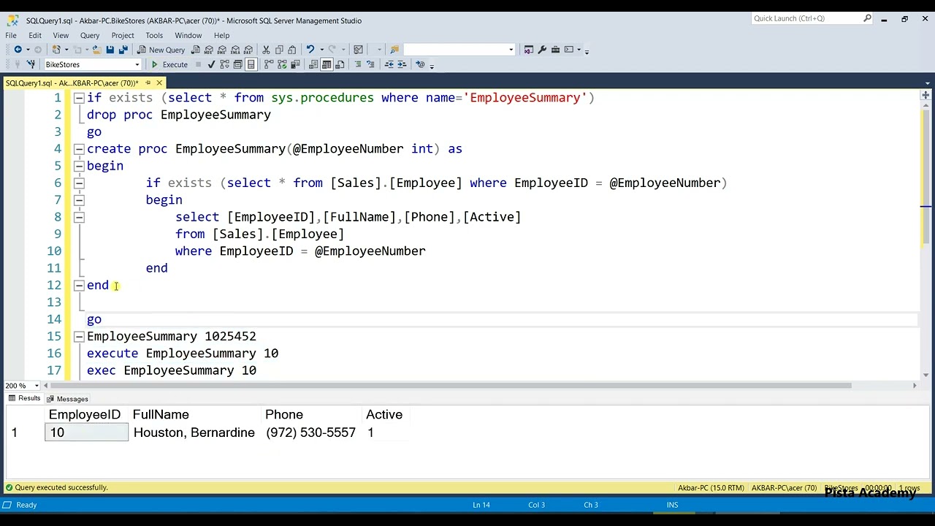Switch to the Results tab
The height and width of the screenshot is (526, 935).
click(23, 399)
